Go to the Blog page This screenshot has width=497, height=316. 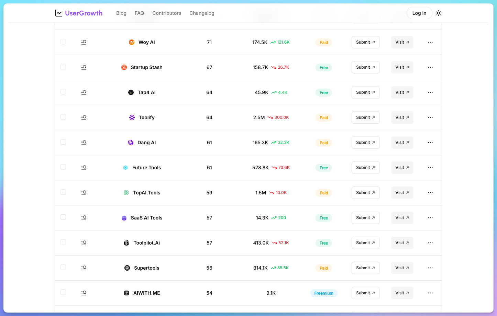click(x=121, y=13)
